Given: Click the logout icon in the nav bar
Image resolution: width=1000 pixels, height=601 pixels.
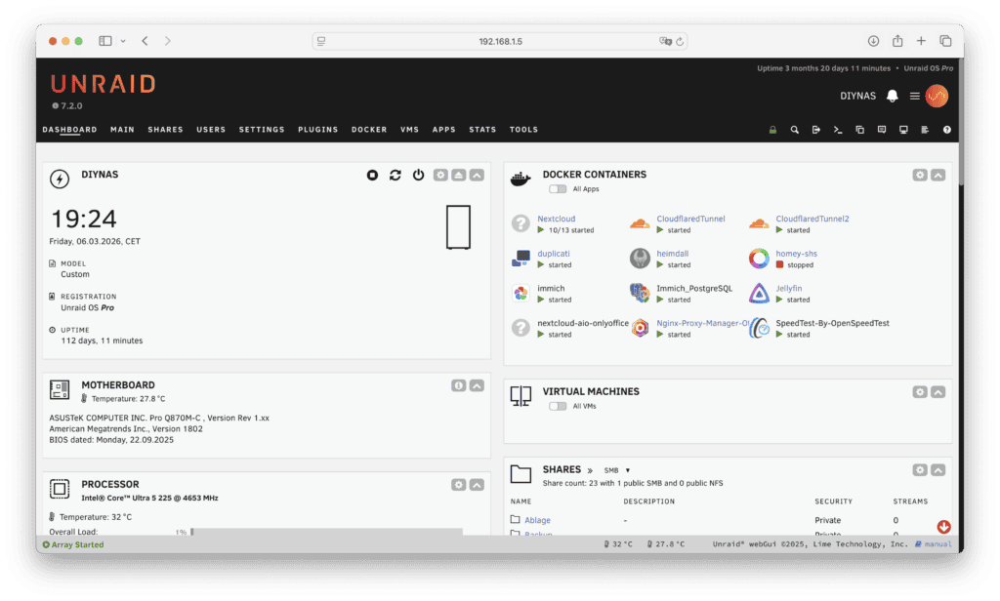Looking at the screenshot, I should click(815, 130).
